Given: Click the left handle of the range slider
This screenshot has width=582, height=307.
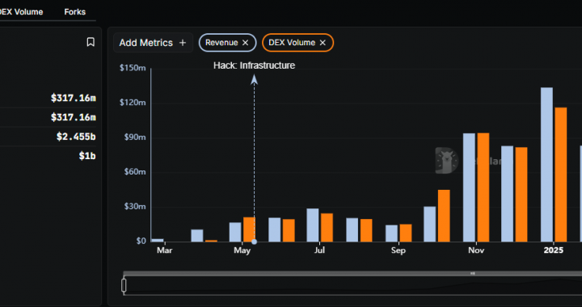Looking at the screenshot, I should coord(124,285).
